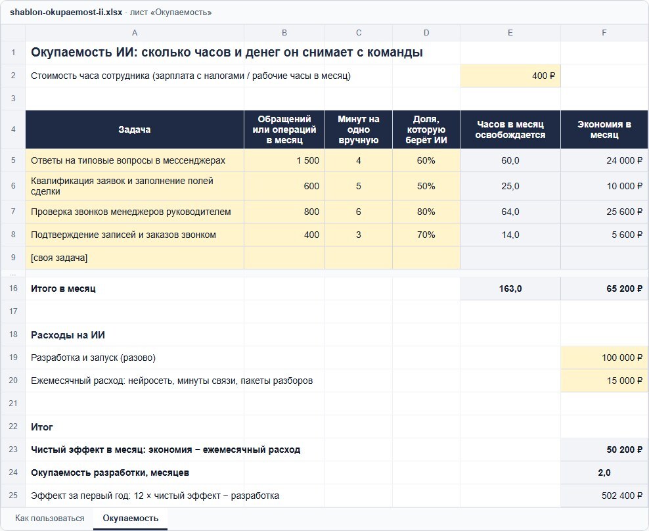649x531 pixels.
Task: Click the 1 500 operations cell
Action: pos(284,160)
